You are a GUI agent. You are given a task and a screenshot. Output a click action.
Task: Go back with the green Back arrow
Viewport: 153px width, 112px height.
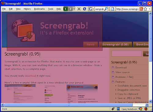tap(66, 9)
